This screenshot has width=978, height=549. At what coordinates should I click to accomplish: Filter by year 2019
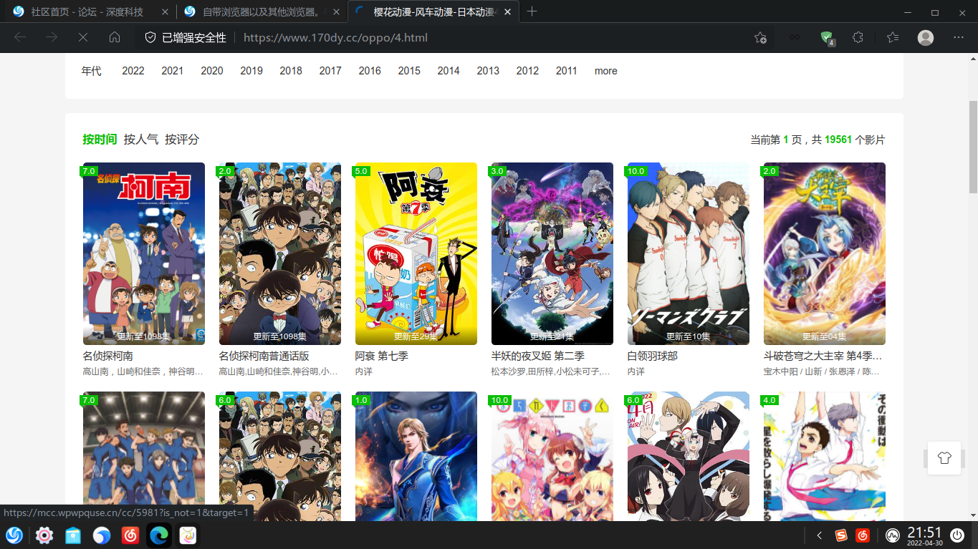click(251, 71)
